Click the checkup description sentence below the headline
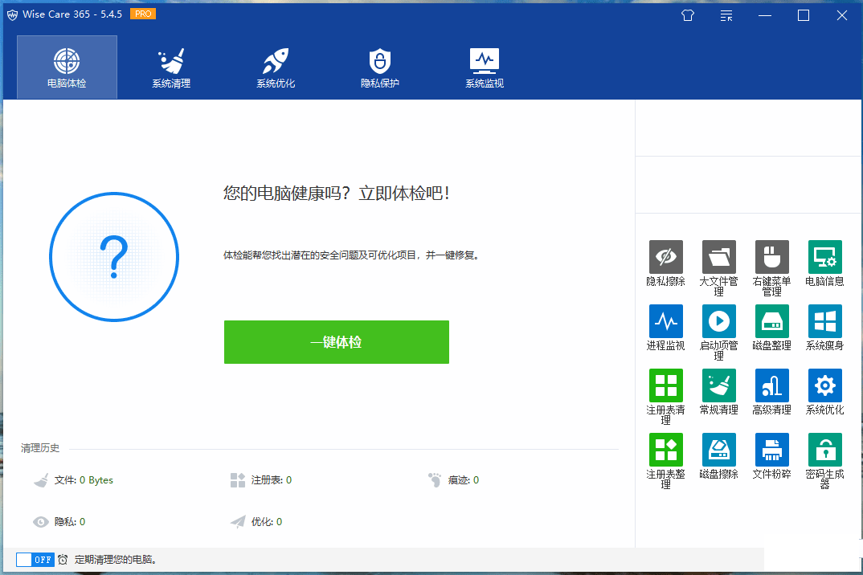 pos(352,255)
